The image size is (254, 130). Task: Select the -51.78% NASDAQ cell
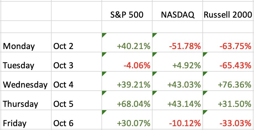tap(177, 42)
